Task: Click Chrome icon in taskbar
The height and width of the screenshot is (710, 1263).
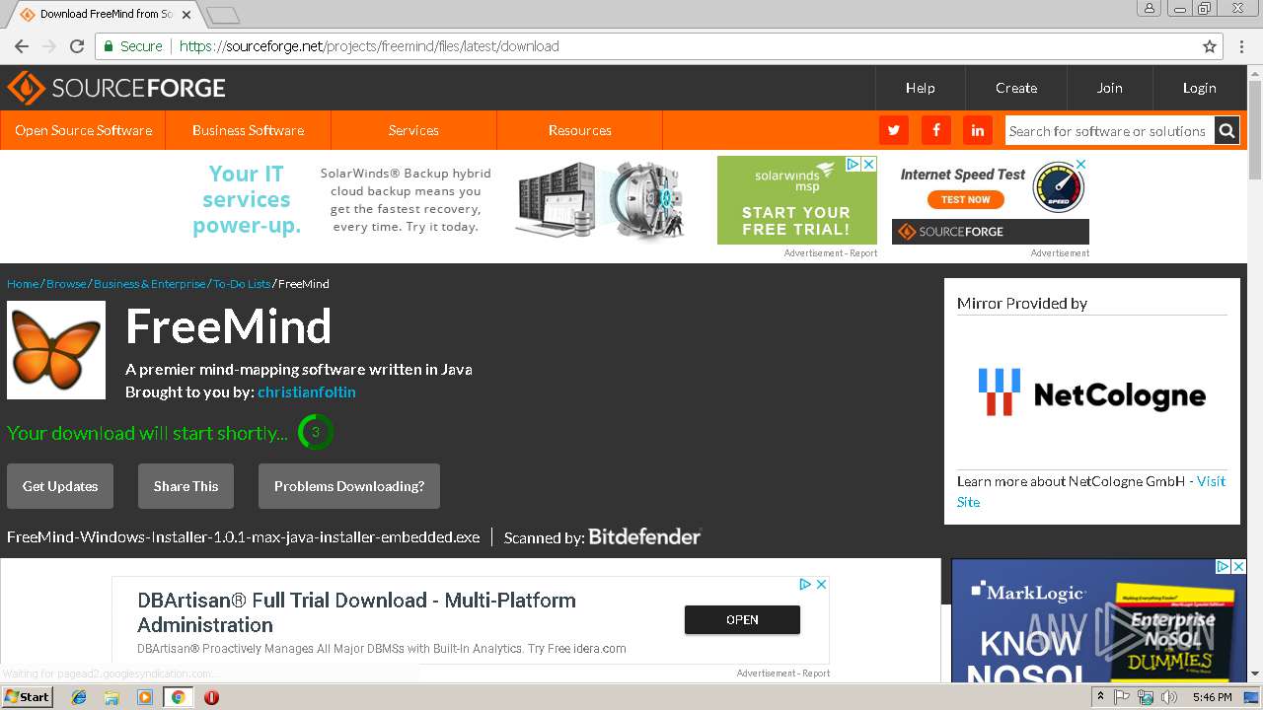Action: click(178, 697)
